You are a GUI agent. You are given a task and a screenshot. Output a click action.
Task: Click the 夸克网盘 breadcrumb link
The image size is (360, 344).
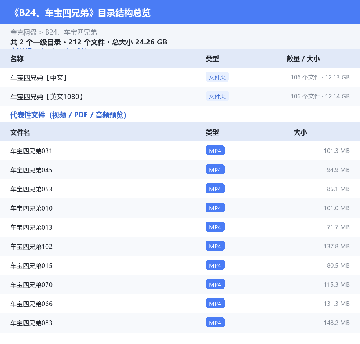pyautogui.click(x=24, y=32)
